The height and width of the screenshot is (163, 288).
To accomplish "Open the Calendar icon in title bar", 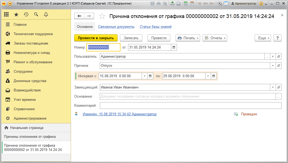I will pos(192,3).
